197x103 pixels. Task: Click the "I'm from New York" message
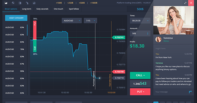(163, 57)
